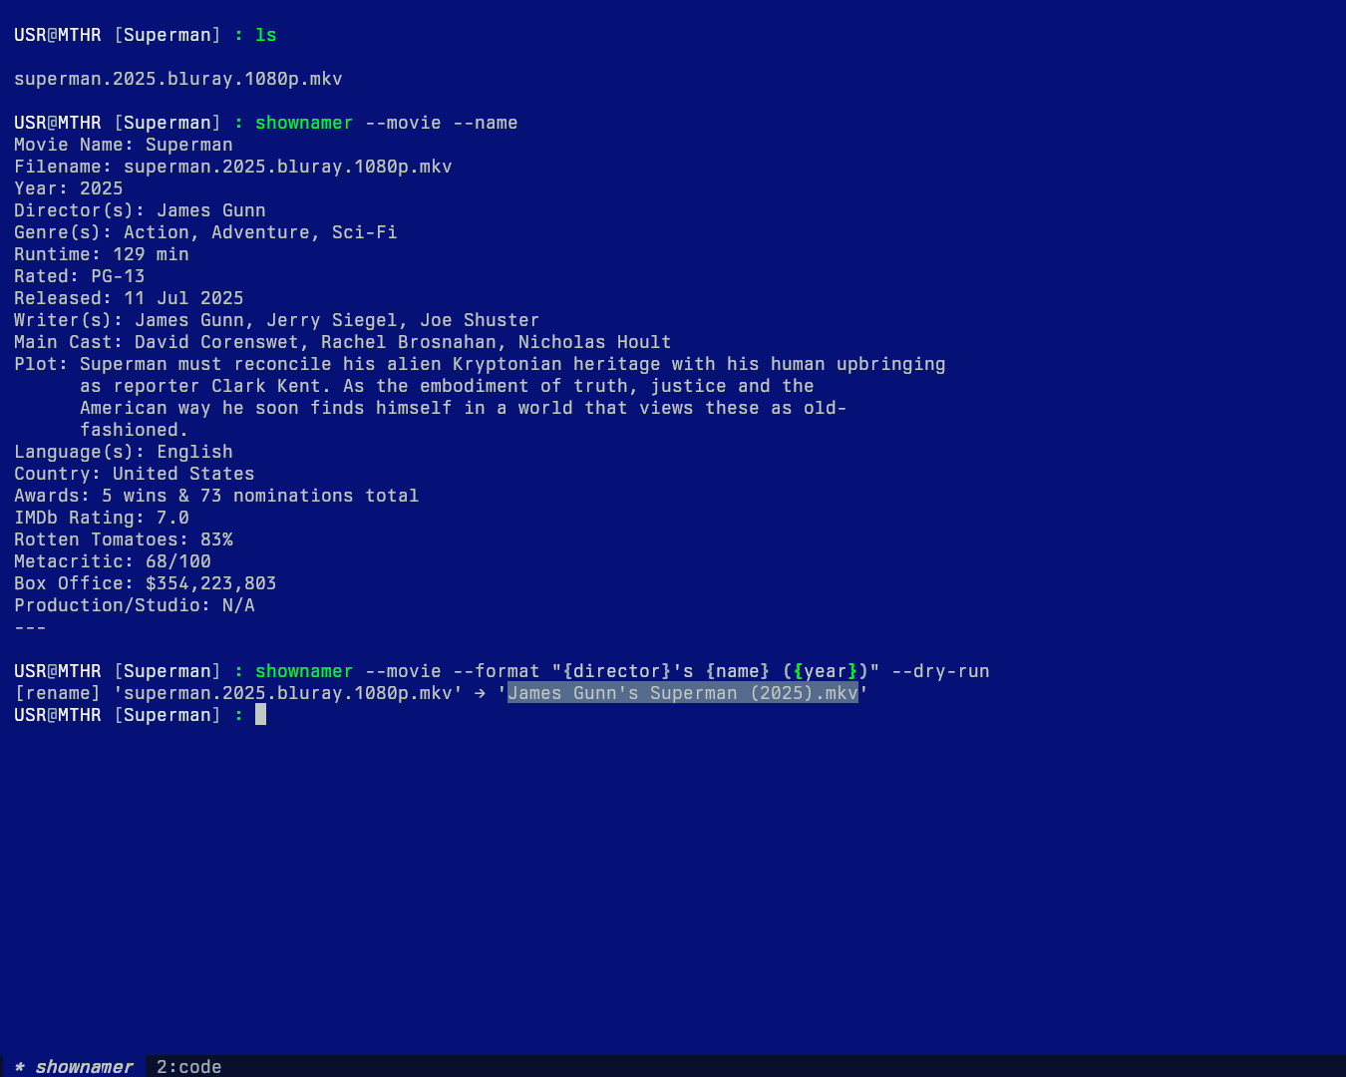Click the 'American way he soon finds' plot line
The width and height of the screenshot is (1346, 1077).
coord(464,408)
